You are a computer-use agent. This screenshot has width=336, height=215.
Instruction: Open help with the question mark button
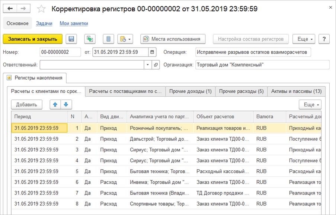324,39
